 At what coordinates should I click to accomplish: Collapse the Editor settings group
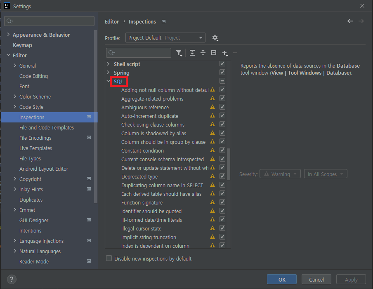[x=8, y=55]
